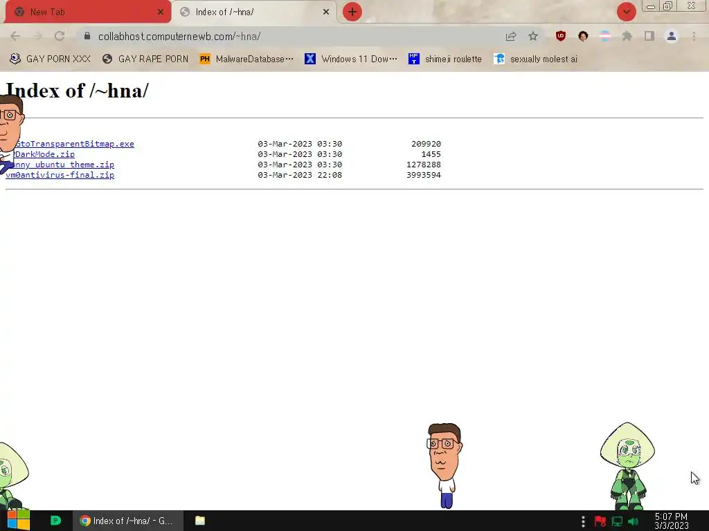This screenshot has width=709, height=531.
Task: Open the Chrome profile avatar button
Action: coord(672,36)
